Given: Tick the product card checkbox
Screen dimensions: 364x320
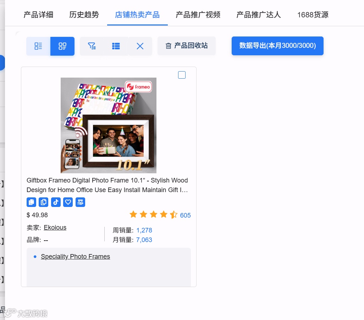Looking at the screenshot, I should [x=182, y=75].
